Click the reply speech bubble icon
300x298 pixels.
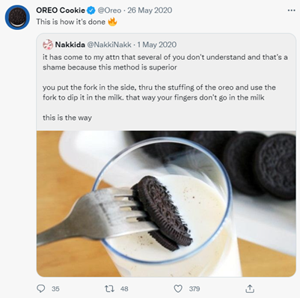(x=41, y=288)
